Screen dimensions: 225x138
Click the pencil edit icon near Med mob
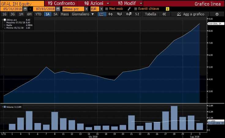(129, 9)
